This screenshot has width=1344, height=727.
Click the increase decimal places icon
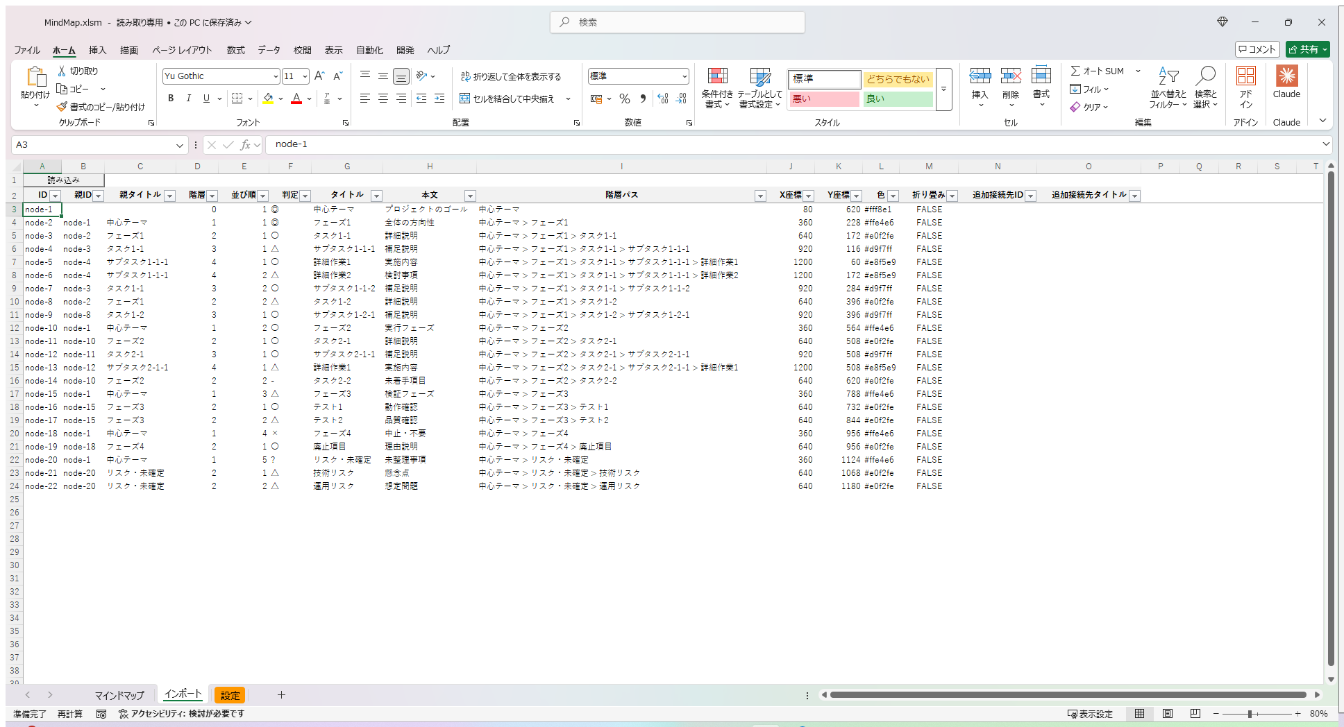click(663, 99)
